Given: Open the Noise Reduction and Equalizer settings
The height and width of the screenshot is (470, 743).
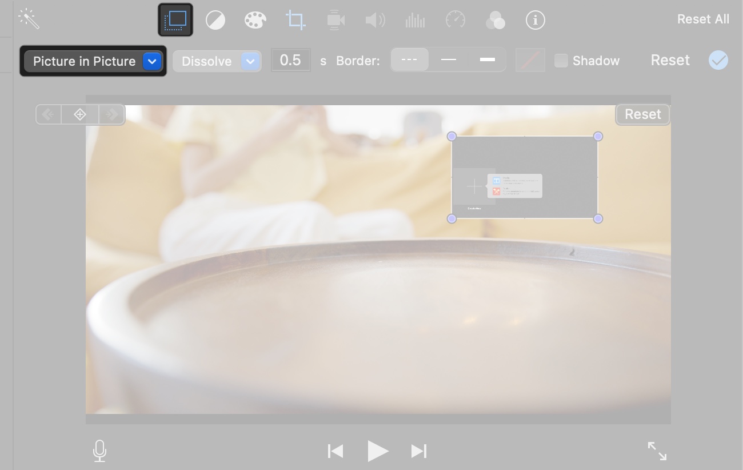Looking at the screenshot, I should [x=416, y=20].
